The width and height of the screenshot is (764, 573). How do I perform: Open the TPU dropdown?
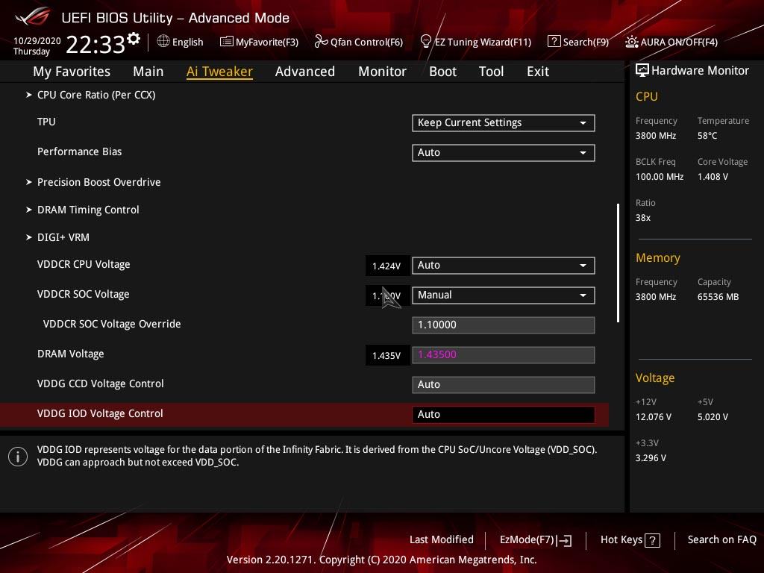504,123
